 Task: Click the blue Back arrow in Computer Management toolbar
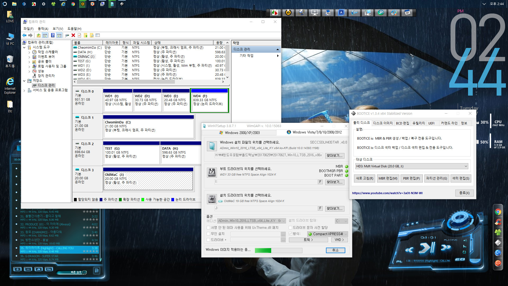[x=24, y=35]
